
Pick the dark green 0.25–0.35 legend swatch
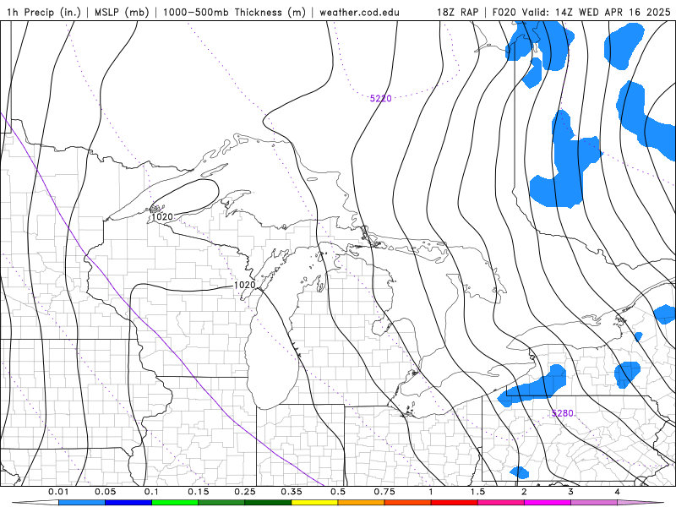tap(268, 503)
